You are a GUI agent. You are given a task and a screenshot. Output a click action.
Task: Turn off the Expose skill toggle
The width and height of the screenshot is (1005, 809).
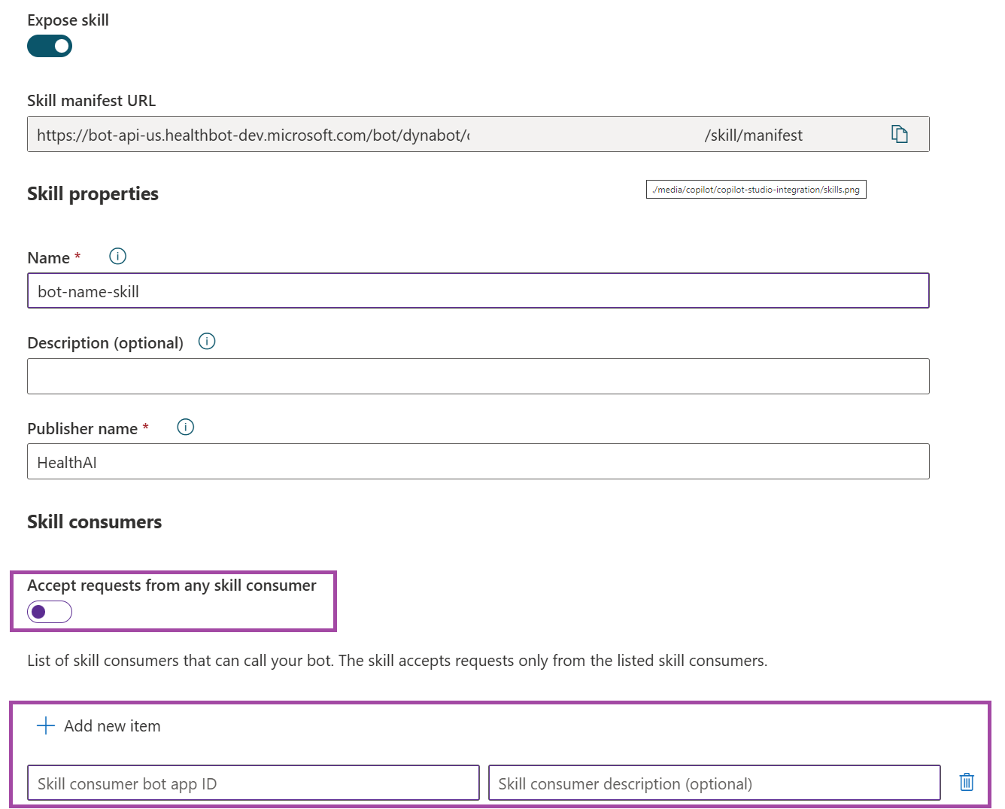pos(49,46)
